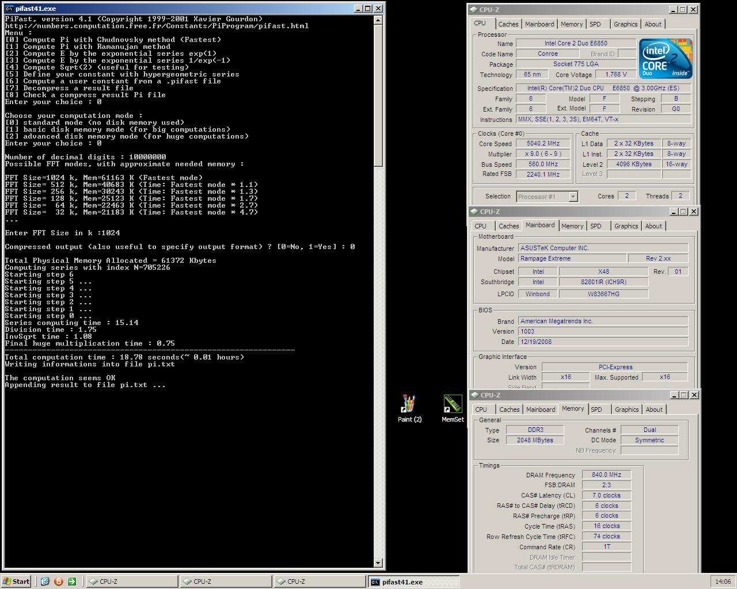Launch the green arrow quick launch icon
Screen dimensions: 737x589
click(71, 581)
